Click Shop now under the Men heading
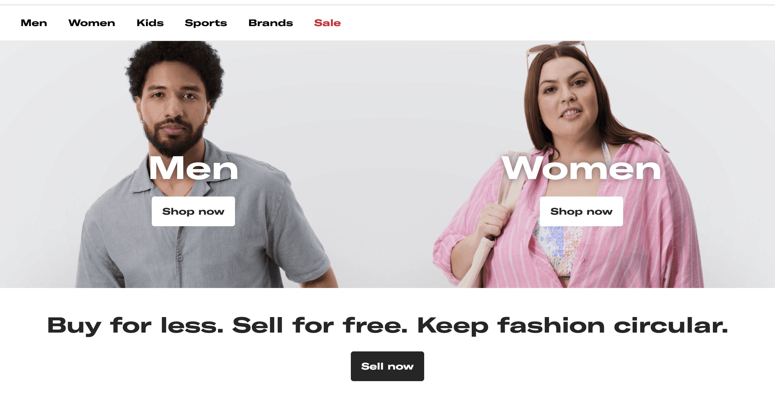Viewport: 775px width, 395px height. pyautogui.click(x=193, y=211)
